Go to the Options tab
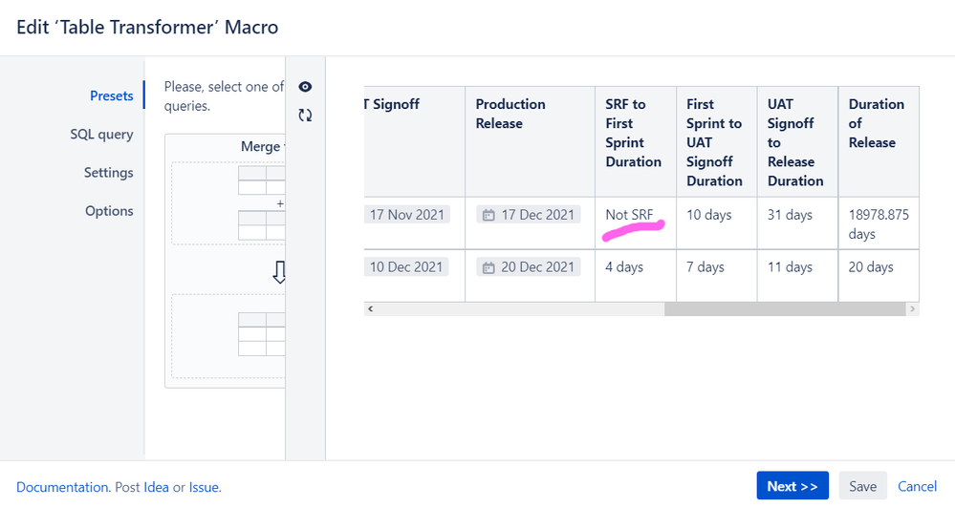The image size is (955, 508). point(109,211)
